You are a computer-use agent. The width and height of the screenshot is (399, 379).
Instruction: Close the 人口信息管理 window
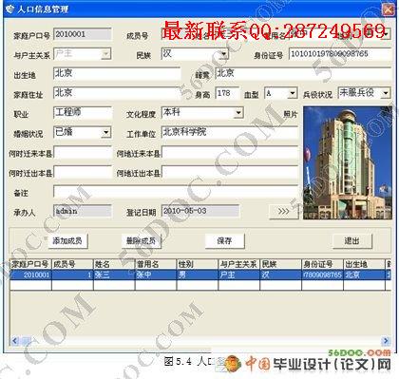388,9
